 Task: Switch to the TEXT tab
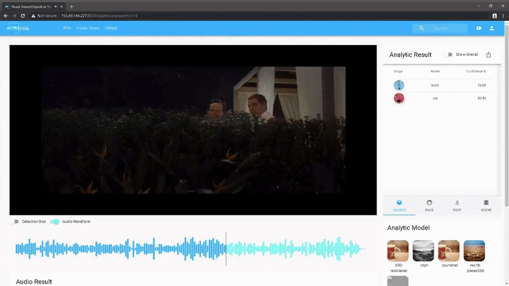tap(457, 205)
